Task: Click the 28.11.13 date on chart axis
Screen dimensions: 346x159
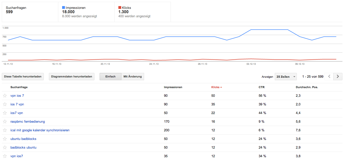Action: point(202,64)
